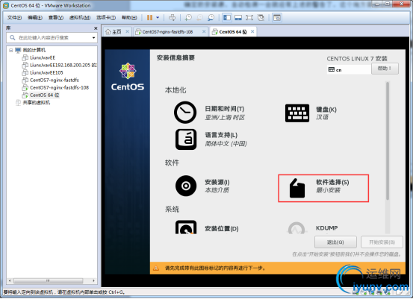413x299 pixels.
Task: Select LiunxJvavEE192.168.200.205 in library tree
Action: (x=63, y=65)
